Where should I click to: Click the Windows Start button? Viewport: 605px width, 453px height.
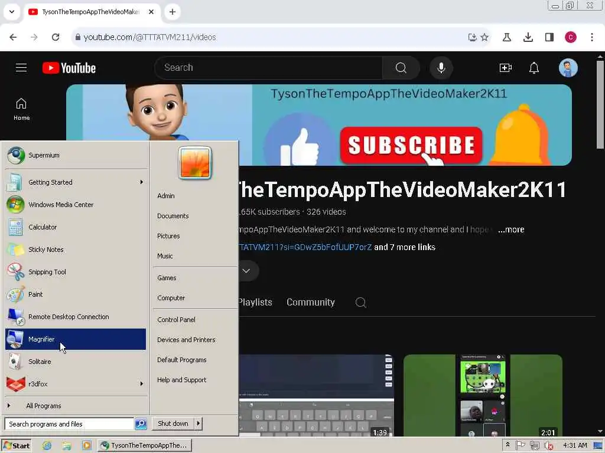tap(16, 446)
